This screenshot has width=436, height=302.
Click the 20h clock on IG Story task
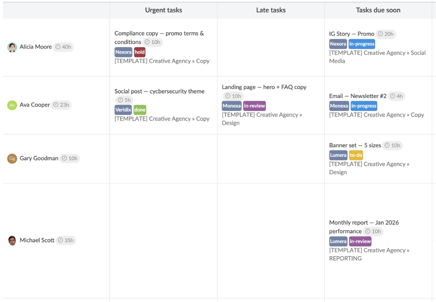pos(386,34)
